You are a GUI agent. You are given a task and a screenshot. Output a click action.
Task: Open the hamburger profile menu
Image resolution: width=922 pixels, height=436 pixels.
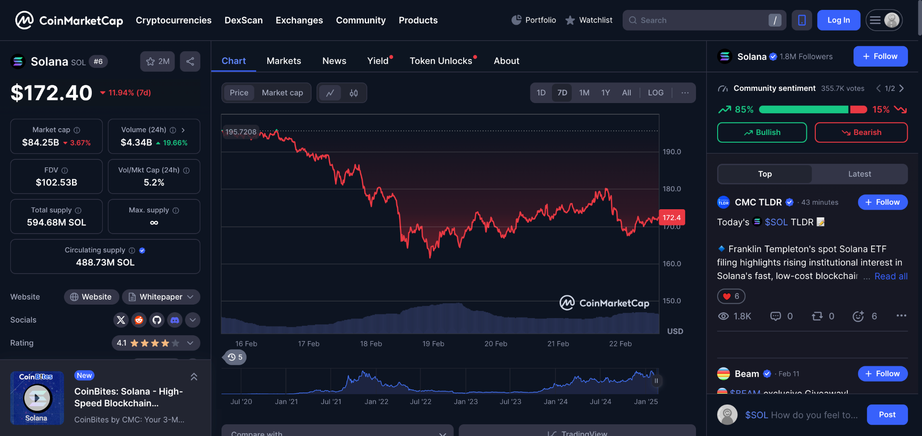(884, 20)
